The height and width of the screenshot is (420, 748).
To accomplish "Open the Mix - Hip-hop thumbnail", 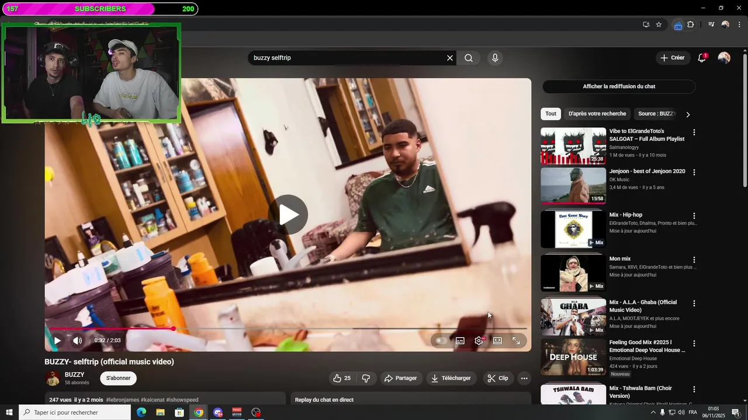I will [x=573, y=229].
